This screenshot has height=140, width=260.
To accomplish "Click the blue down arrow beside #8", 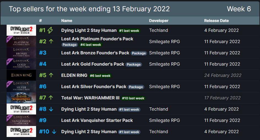I will (51, 109).
